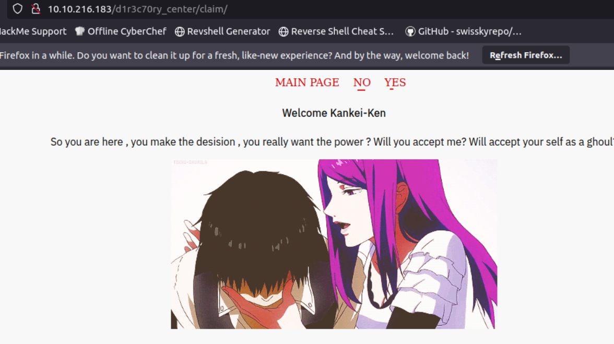The height and width of the screenshot is (344, 614).
Task: Click the MAIN PAGE link
Action: (307, 82)
